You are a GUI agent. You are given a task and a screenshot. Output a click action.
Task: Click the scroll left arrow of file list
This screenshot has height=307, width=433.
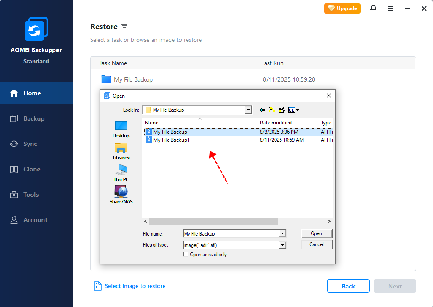click(x=146, y=221)
